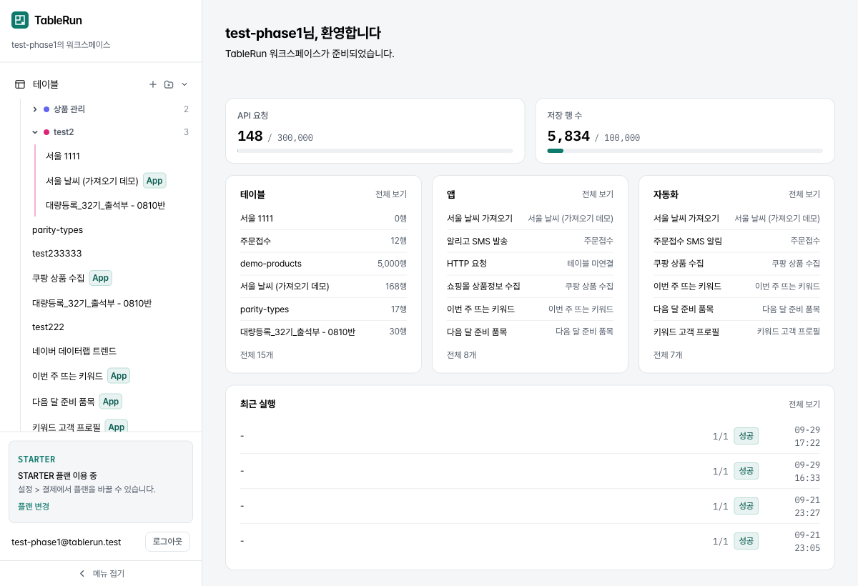Open 이번 주 뜨는 키워드 in sidebar
This screenshot has height=586, width=858.
(x=67, y=376)
